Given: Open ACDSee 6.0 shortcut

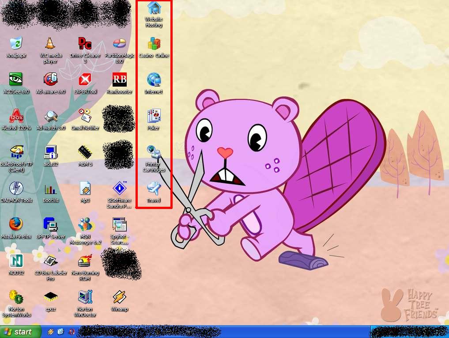Looking at the screenshot, I should [16, 80].
